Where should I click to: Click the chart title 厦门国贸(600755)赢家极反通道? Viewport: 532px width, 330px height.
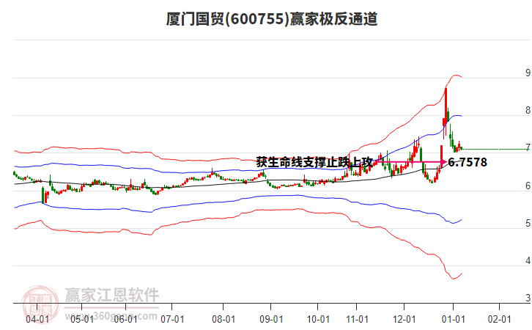coord(271,18)
